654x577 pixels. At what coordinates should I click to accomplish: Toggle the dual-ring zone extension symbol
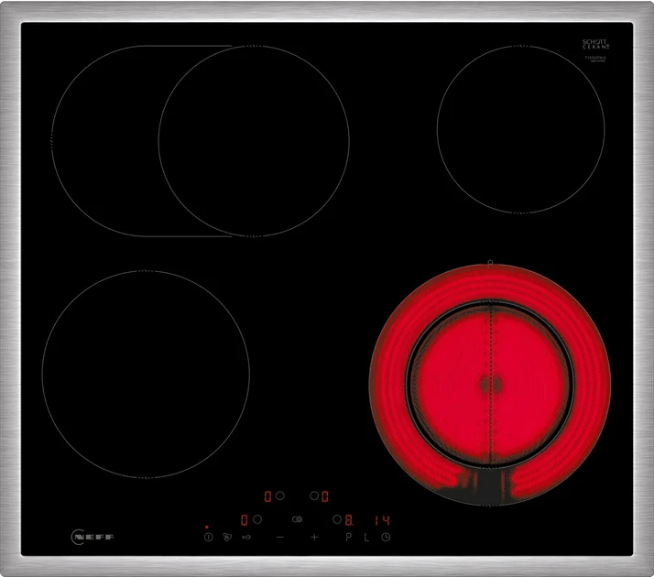(297, 519)
